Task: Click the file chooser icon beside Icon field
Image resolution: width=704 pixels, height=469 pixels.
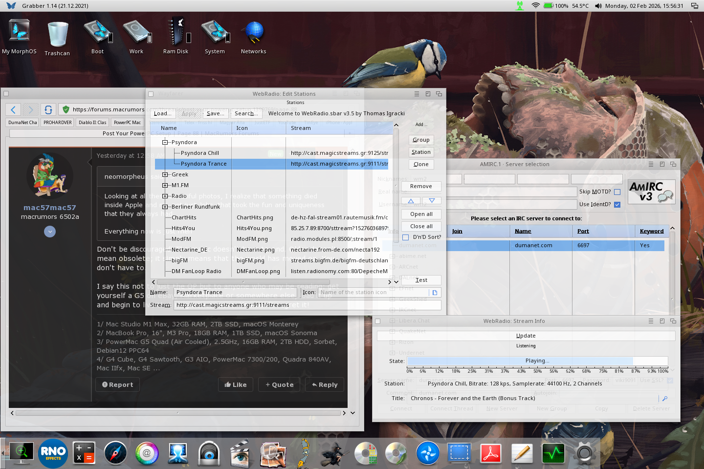Action: [435, 292]
